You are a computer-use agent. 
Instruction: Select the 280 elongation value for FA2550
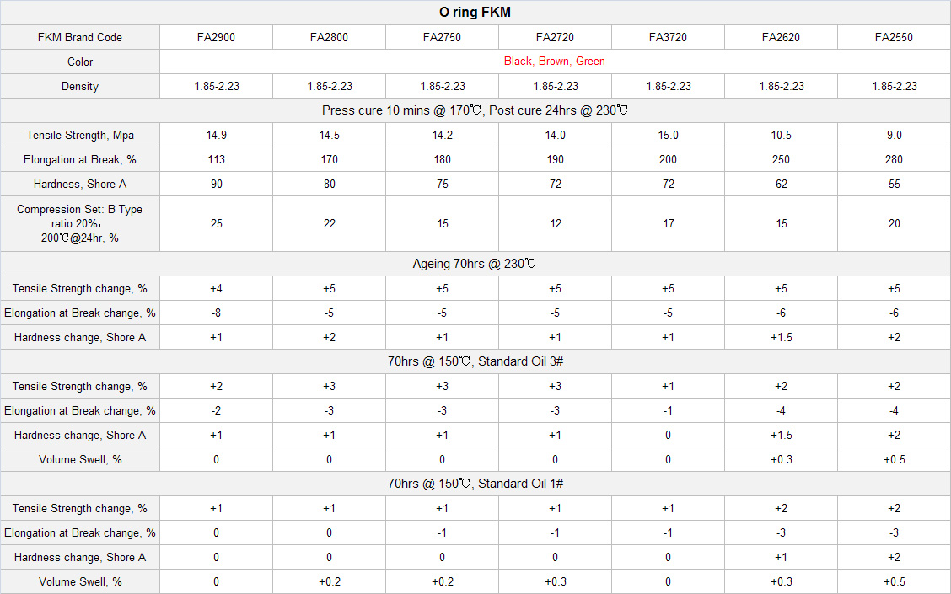pyautogui.click(x=894, y=159)
